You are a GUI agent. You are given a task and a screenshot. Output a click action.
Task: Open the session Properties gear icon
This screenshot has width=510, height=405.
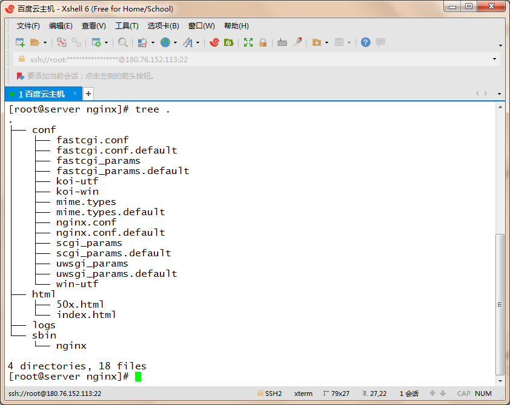pos(96,42)
